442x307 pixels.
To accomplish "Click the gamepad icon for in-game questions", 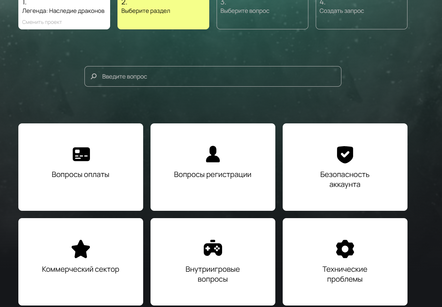I will pyautogui.click(x=213, y=248).
